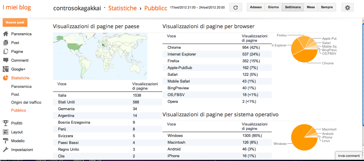Open the Panoramica sub-item under Statistiche

tap(21, 87)
